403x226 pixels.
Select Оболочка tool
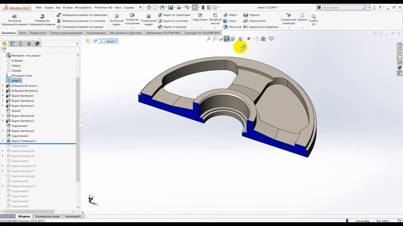232,26
